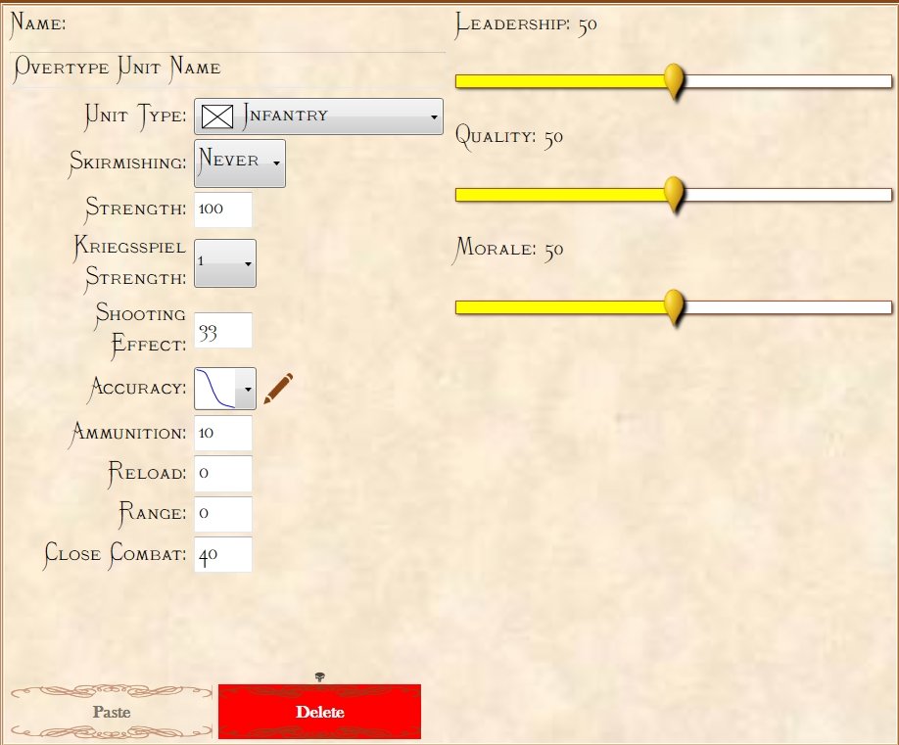Click the Reload input field
The width and height of the screenshot is (899, 745).
[x=223, y=474]
